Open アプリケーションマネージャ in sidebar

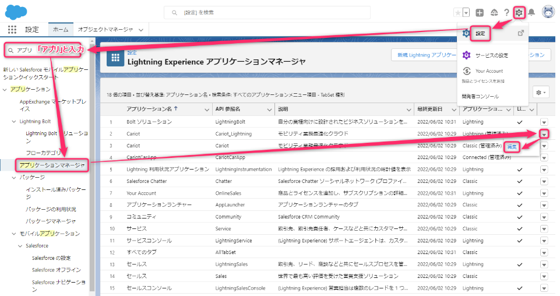pyautogui.click(x=52, y=165)
